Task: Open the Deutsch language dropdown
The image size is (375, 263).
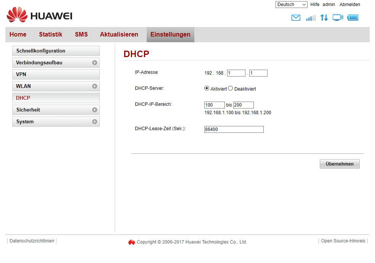Action: 291,5
